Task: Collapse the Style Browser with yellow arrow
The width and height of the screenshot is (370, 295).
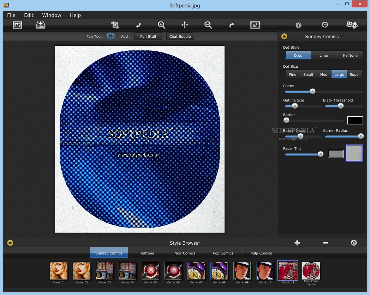Action: coord(10,243)
